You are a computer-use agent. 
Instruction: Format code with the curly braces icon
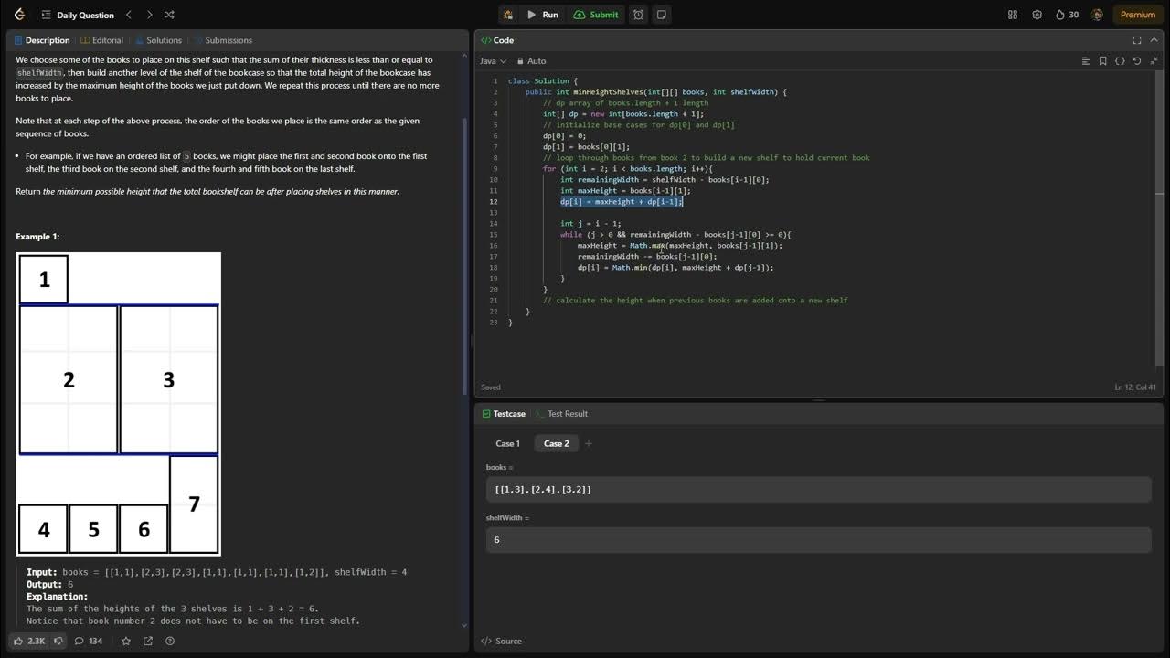pyautogui.click(x=1120, y=61)
